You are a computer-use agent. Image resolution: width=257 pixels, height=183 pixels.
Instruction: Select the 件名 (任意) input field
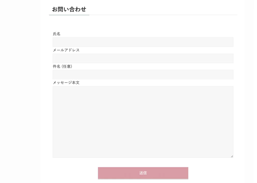pyautogui.click(x=143, y=74)
